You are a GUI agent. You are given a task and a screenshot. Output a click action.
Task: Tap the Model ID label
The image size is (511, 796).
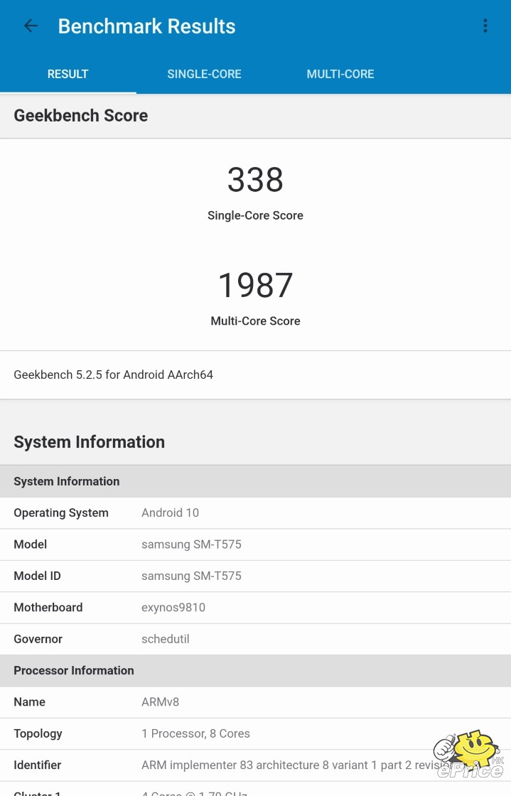tap(37, 576)
